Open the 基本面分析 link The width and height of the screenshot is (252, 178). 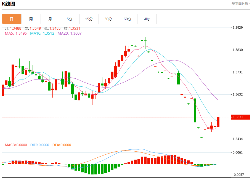point(241,4)
